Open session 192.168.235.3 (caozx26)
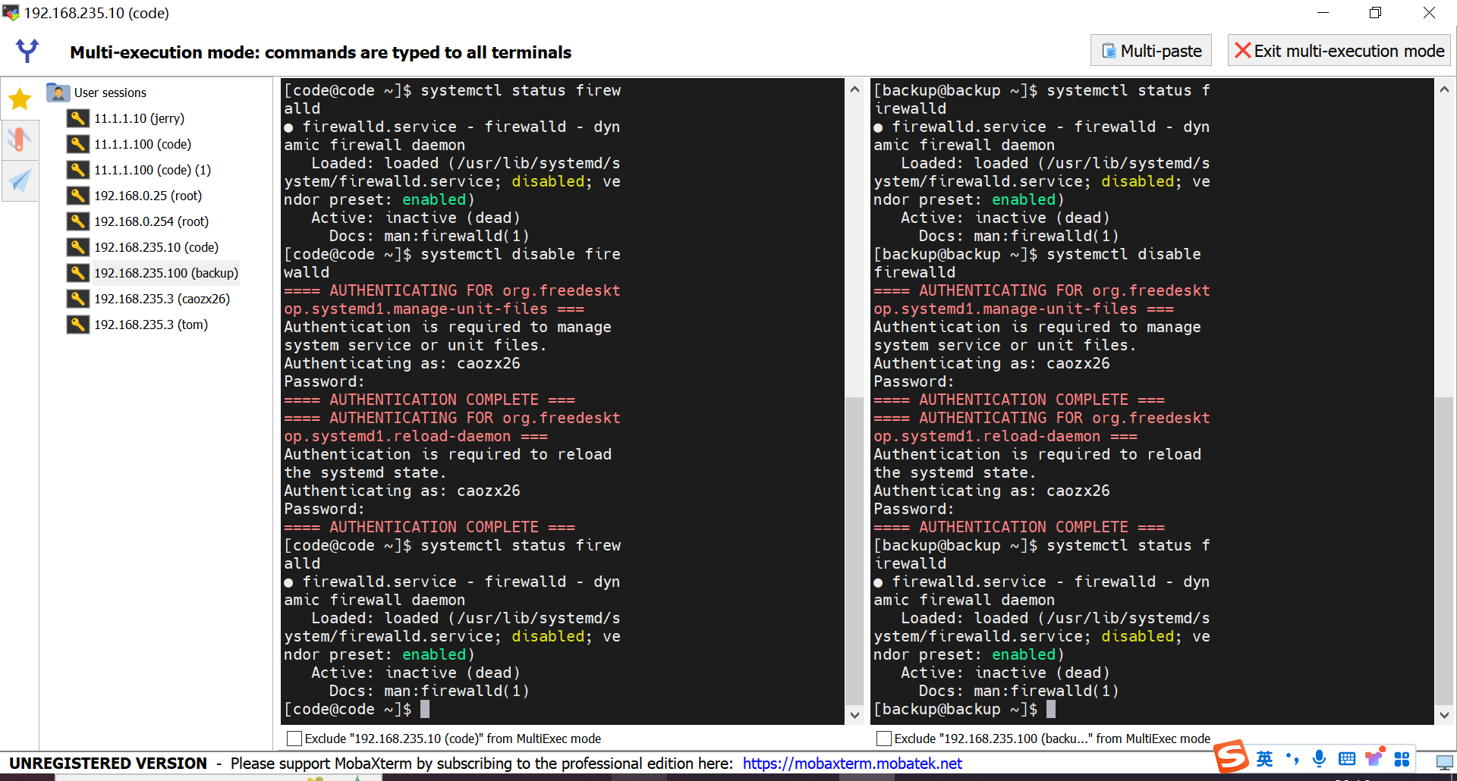Image resolution: width=1457 pixels, height=781 pixels. click(162, 299)
